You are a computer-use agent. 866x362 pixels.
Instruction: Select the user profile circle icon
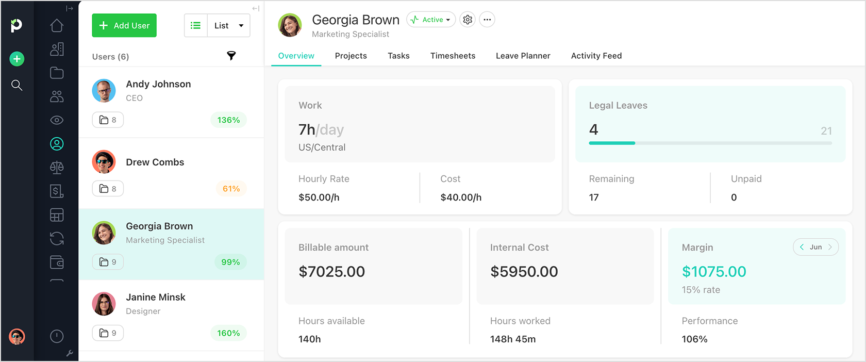(x=57, y=144)
